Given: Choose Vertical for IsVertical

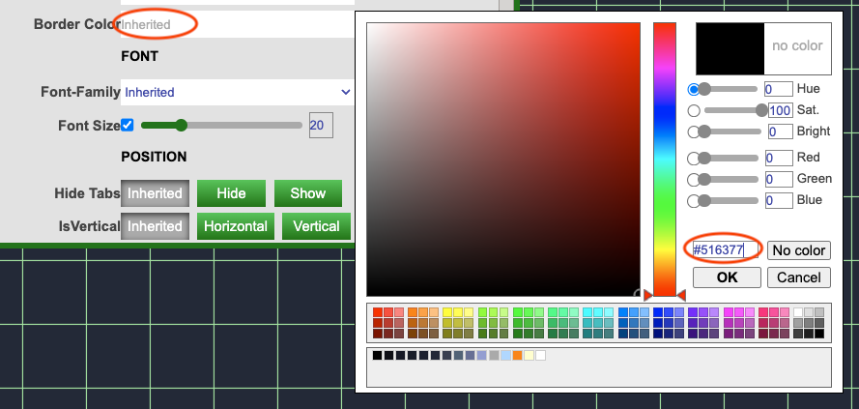Looking at the screenshot, I should pyautogui.click(x=316, y=226).
